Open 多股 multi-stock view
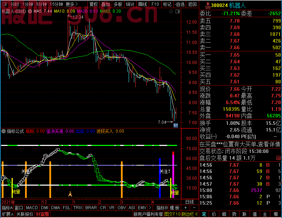 (118, 4)
